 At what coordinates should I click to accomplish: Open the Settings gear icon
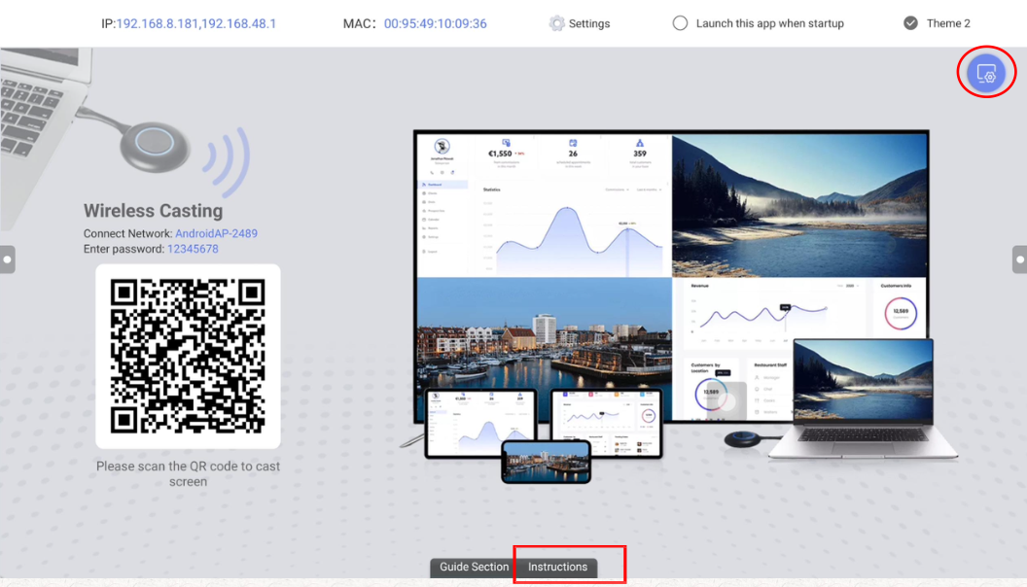(x=556, y=23)
